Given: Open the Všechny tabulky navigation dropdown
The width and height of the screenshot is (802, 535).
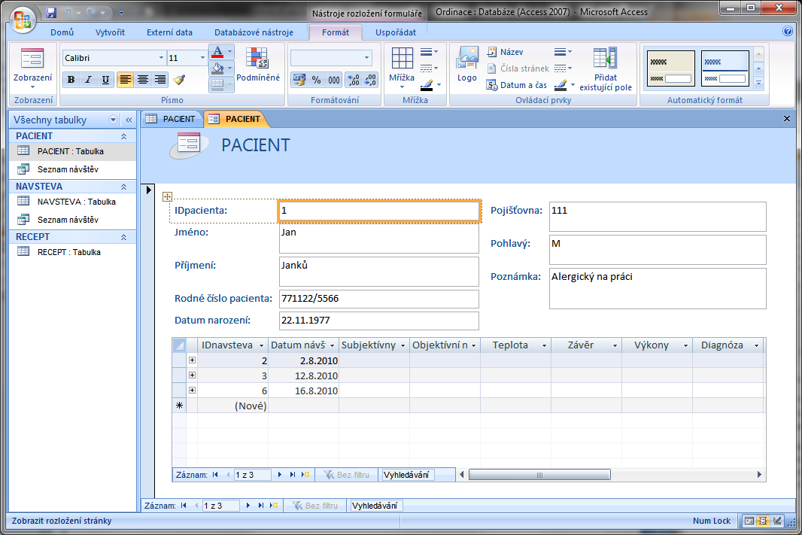Looking at the screenshot, I should [113, 120].
